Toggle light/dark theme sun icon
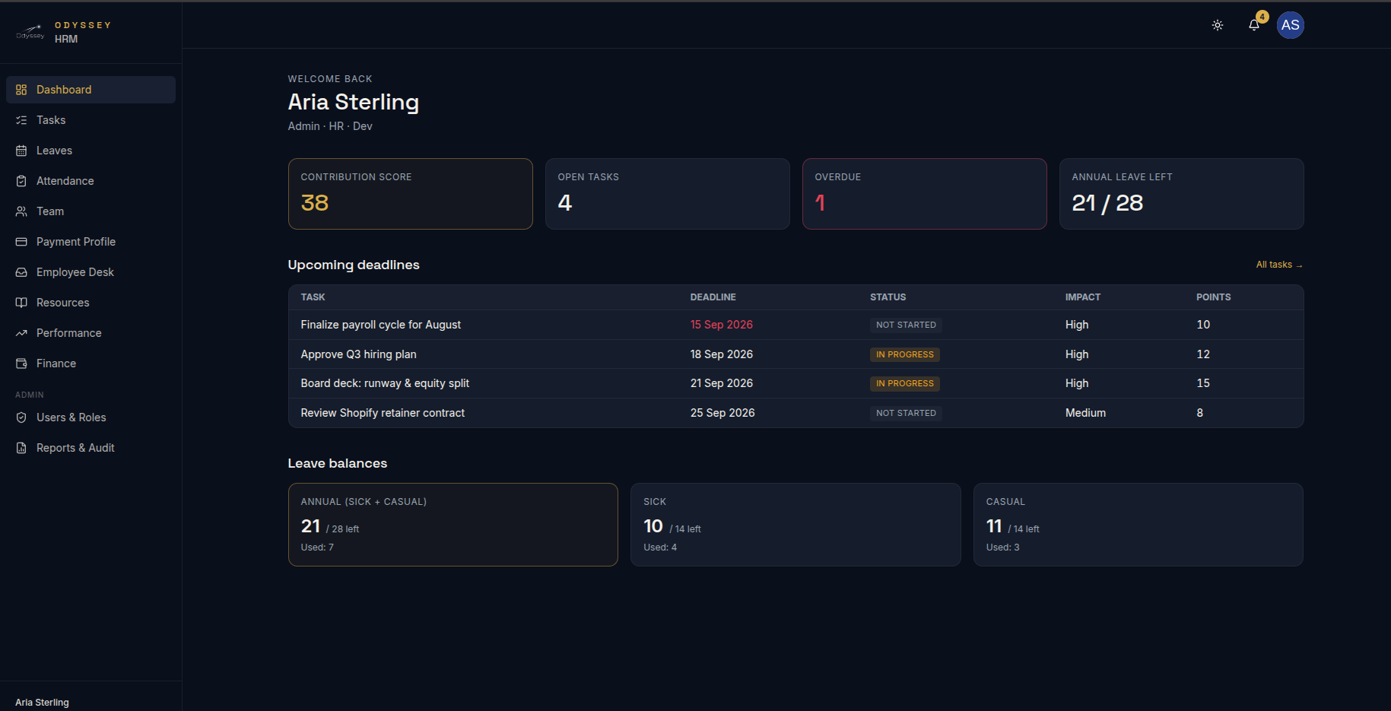 (x=1218, y=25)
